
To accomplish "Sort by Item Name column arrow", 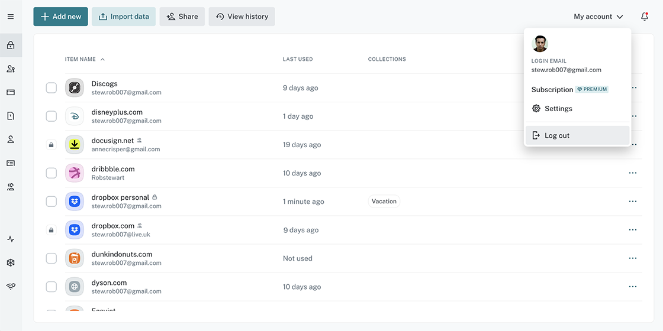I will (x=102, y=59).
